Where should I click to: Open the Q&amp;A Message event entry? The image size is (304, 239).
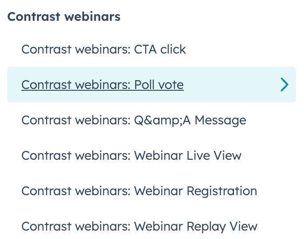coord(133,120)
